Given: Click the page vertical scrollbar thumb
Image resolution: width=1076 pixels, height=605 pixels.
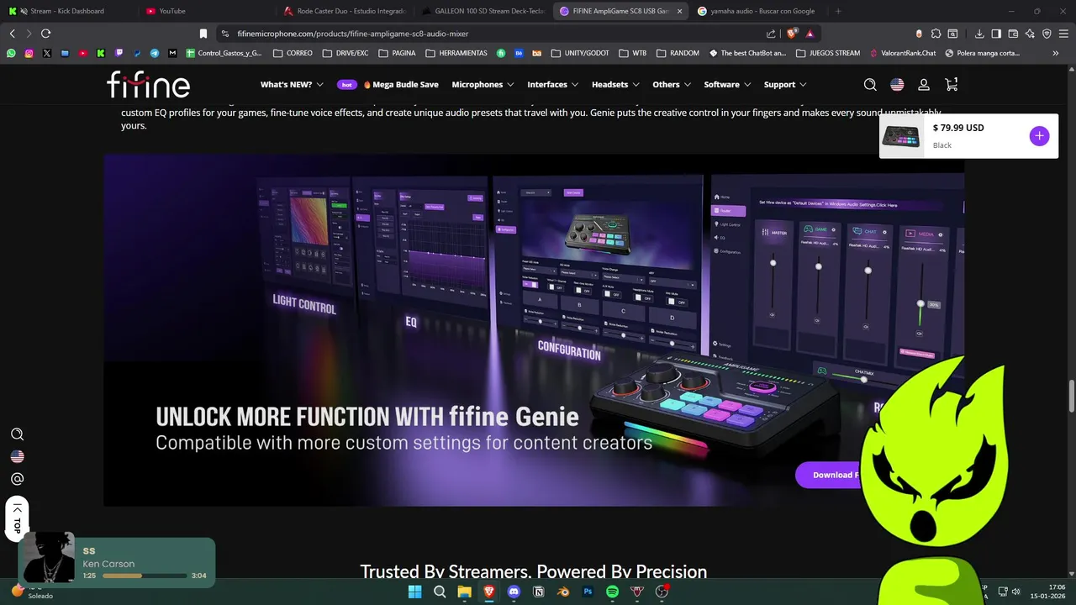Looking at the screenshot, I should (1071, 397).
